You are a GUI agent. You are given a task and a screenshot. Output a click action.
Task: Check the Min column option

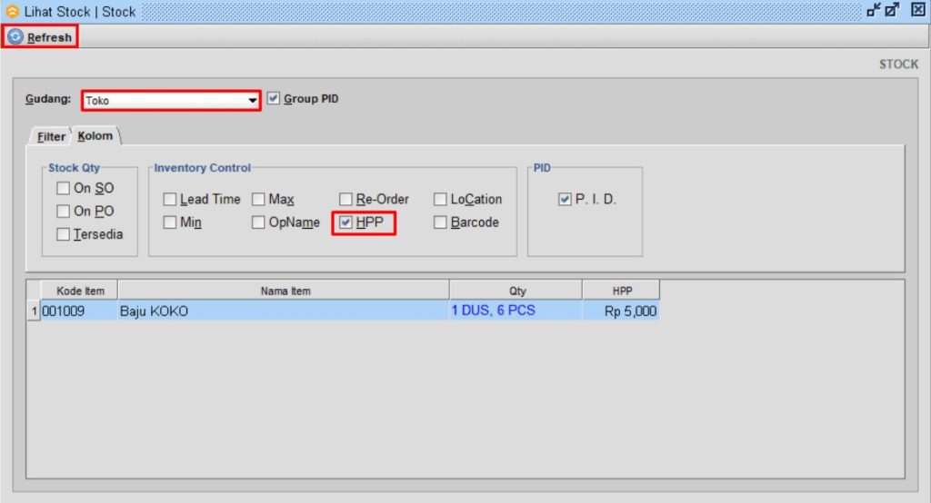[170, 222]
